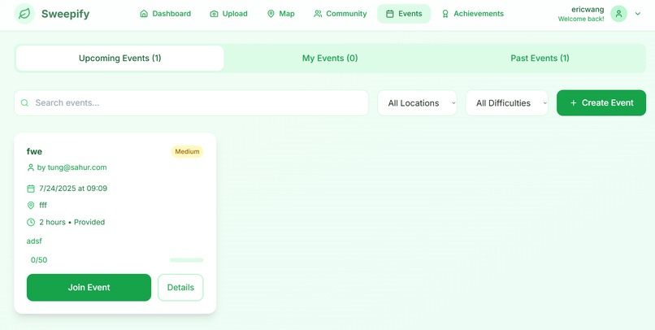Click the user avatar icon
Image resolution: width=655 pixels, height=330 pixels.
point(618,14)
